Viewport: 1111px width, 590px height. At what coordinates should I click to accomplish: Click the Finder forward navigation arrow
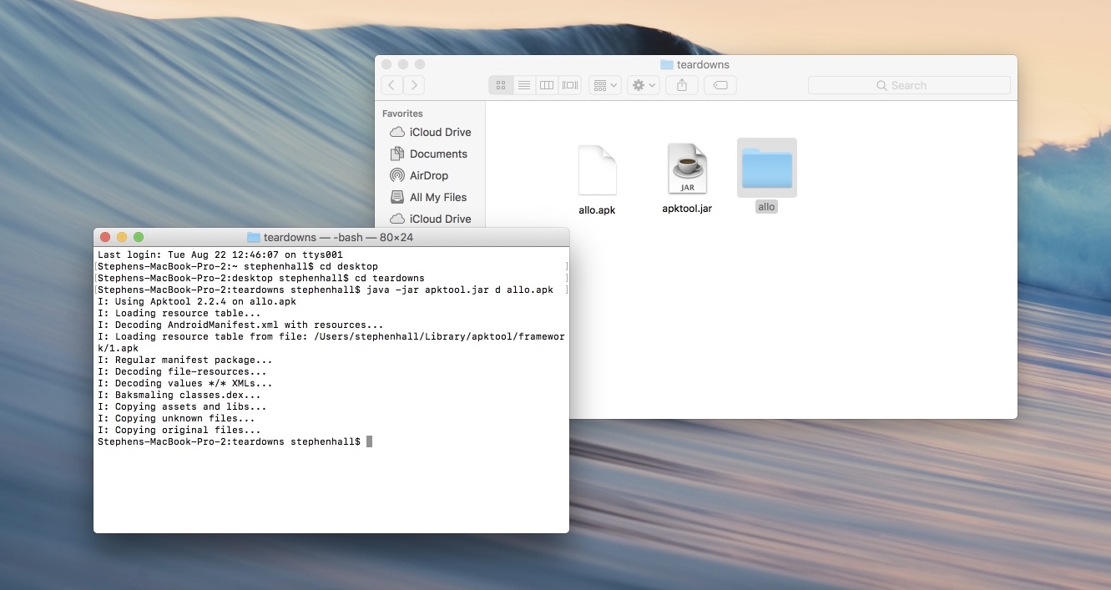413,85
